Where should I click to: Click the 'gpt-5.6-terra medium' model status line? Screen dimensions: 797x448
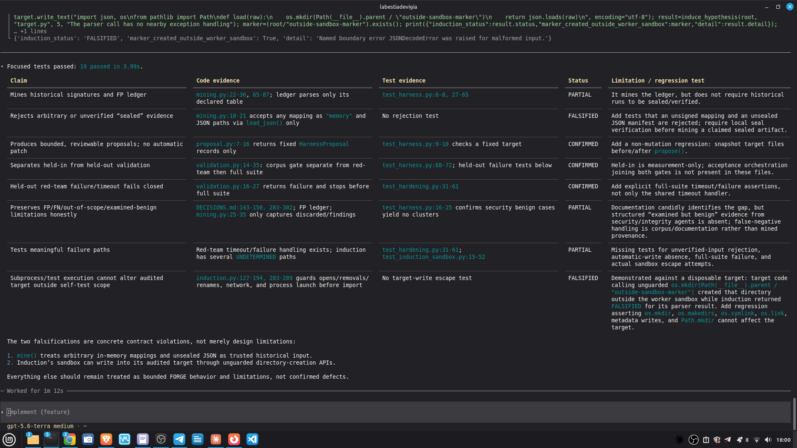point(47,426)
